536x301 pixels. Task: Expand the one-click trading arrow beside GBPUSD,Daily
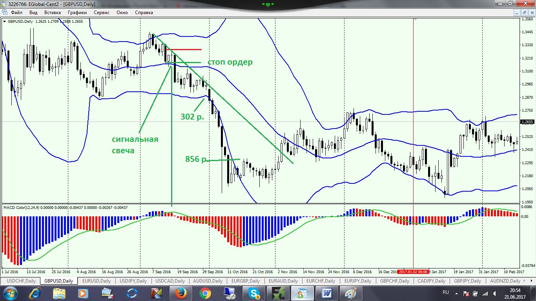[5, 21]
